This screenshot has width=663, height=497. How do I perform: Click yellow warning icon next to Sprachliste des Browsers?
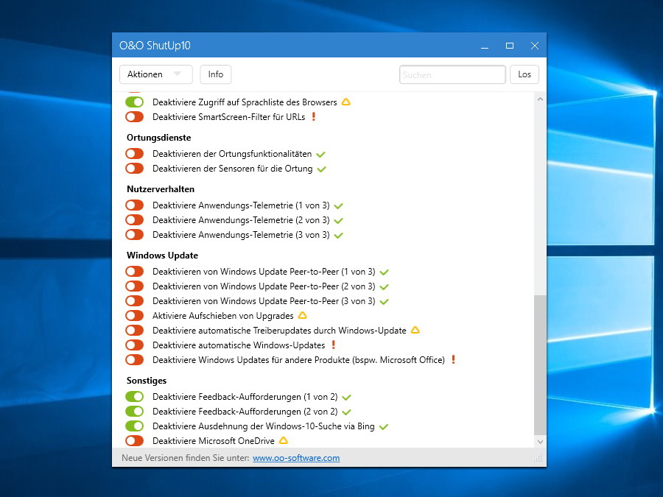click(x=346, y=102)
